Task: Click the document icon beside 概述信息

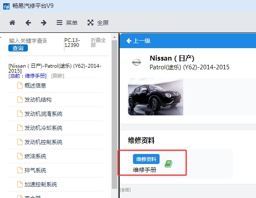Action: (20, 86)
